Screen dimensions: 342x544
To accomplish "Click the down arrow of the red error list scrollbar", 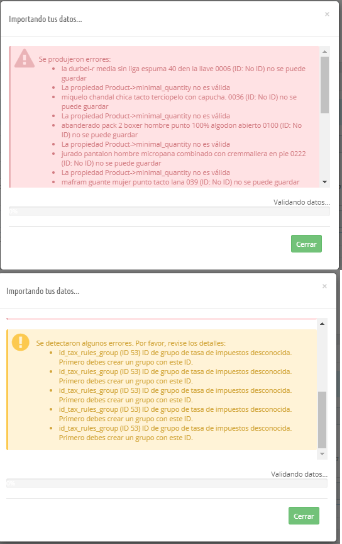I will coord(324,182).
